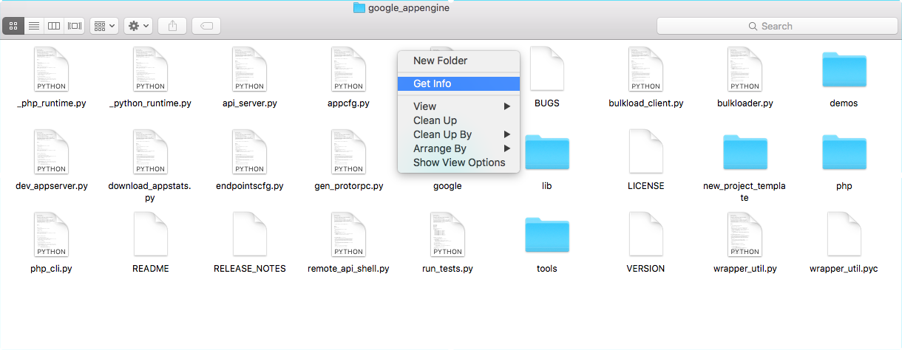Click the magnifying glass in Search
This screenshot has height=350, width=902.
(753, 26)
